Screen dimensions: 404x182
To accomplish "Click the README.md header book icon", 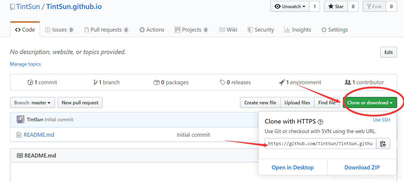I will coord(20,156).
